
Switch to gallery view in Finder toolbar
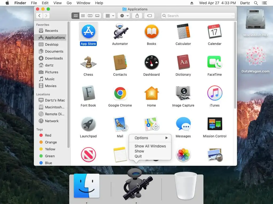97,16
